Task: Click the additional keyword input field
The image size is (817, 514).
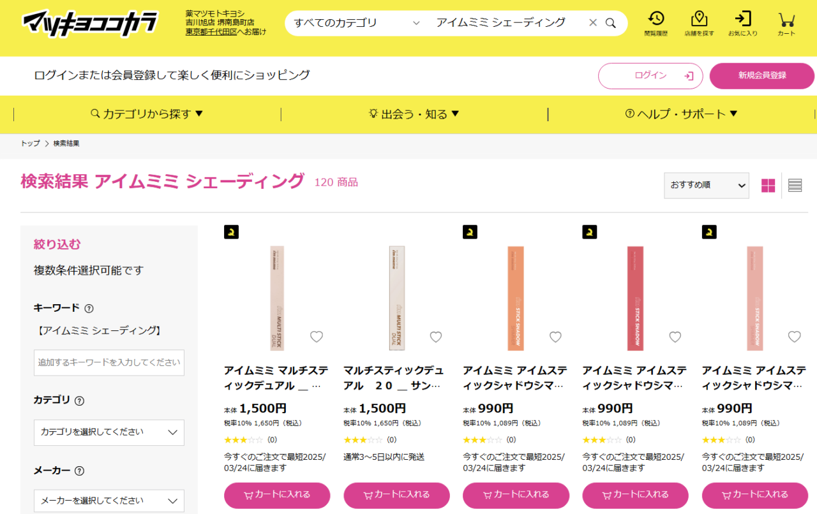Action: pyautogui.click(x=109, y=362)
